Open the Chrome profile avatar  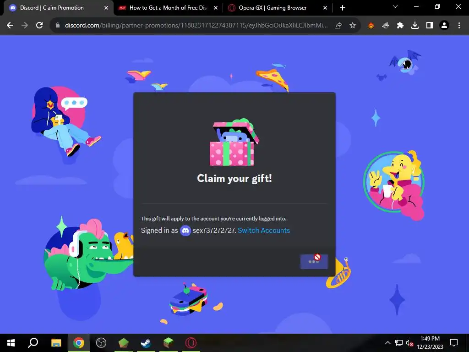pyautogui.click(x=444, y=26)
